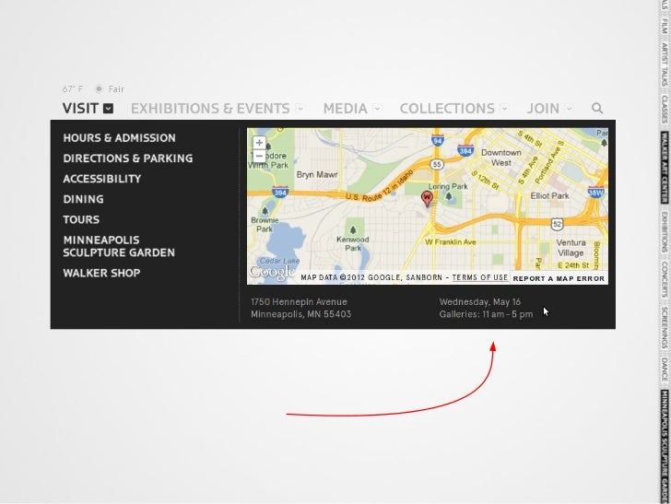Click Ventura Village label on map

tap(571, 248)
